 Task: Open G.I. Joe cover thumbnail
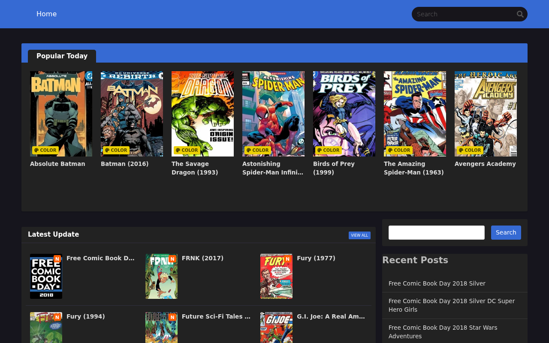click(276, 328)
